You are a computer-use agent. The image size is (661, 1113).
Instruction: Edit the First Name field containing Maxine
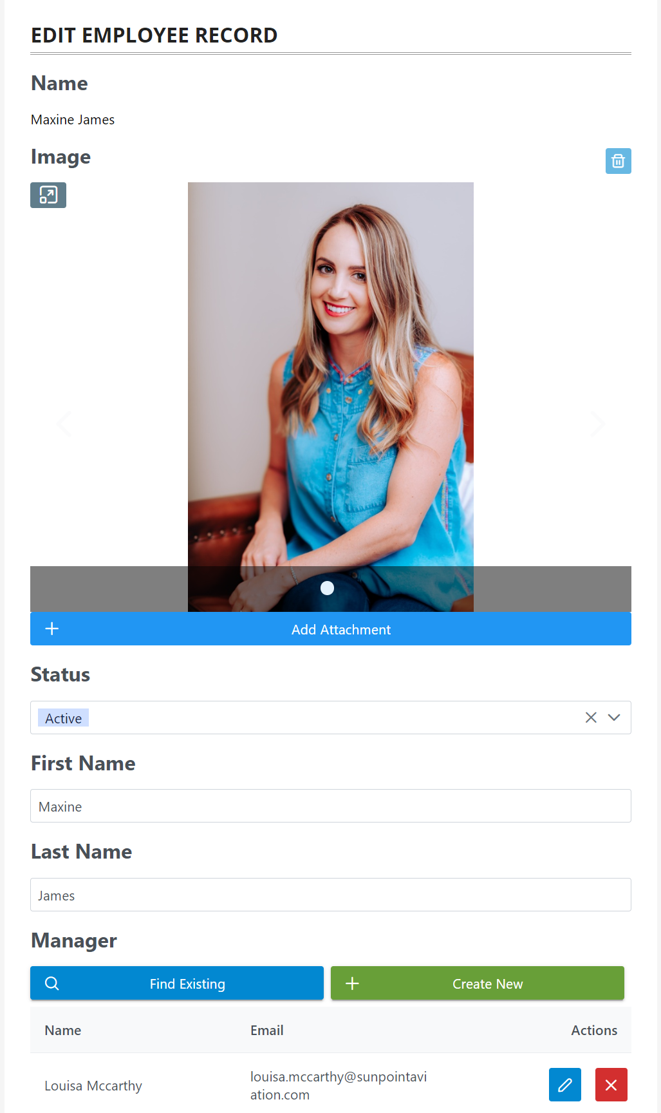tap(331, 806)
